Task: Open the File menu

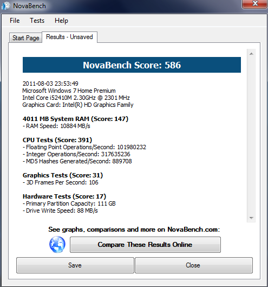Action: pos(15,21)
